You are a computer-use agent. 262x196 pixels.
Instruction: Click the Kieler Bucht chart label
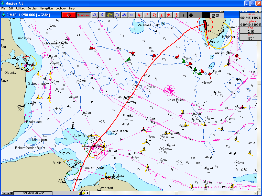click(176, 100)
